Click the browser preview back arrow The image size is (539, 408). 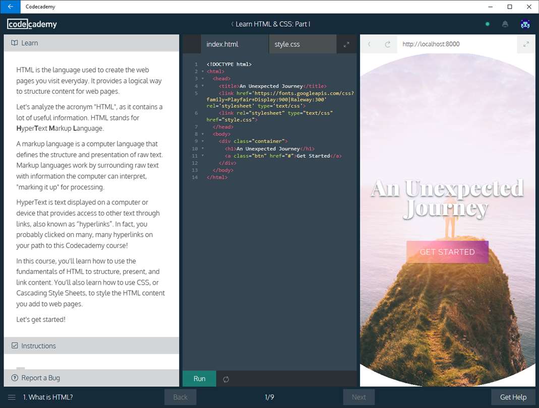(369, 44)
